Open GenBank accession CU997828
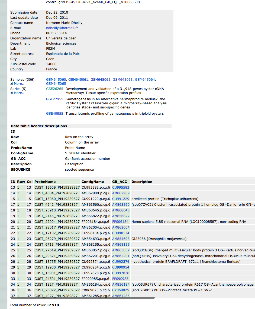255x309 pixels. 121,273
